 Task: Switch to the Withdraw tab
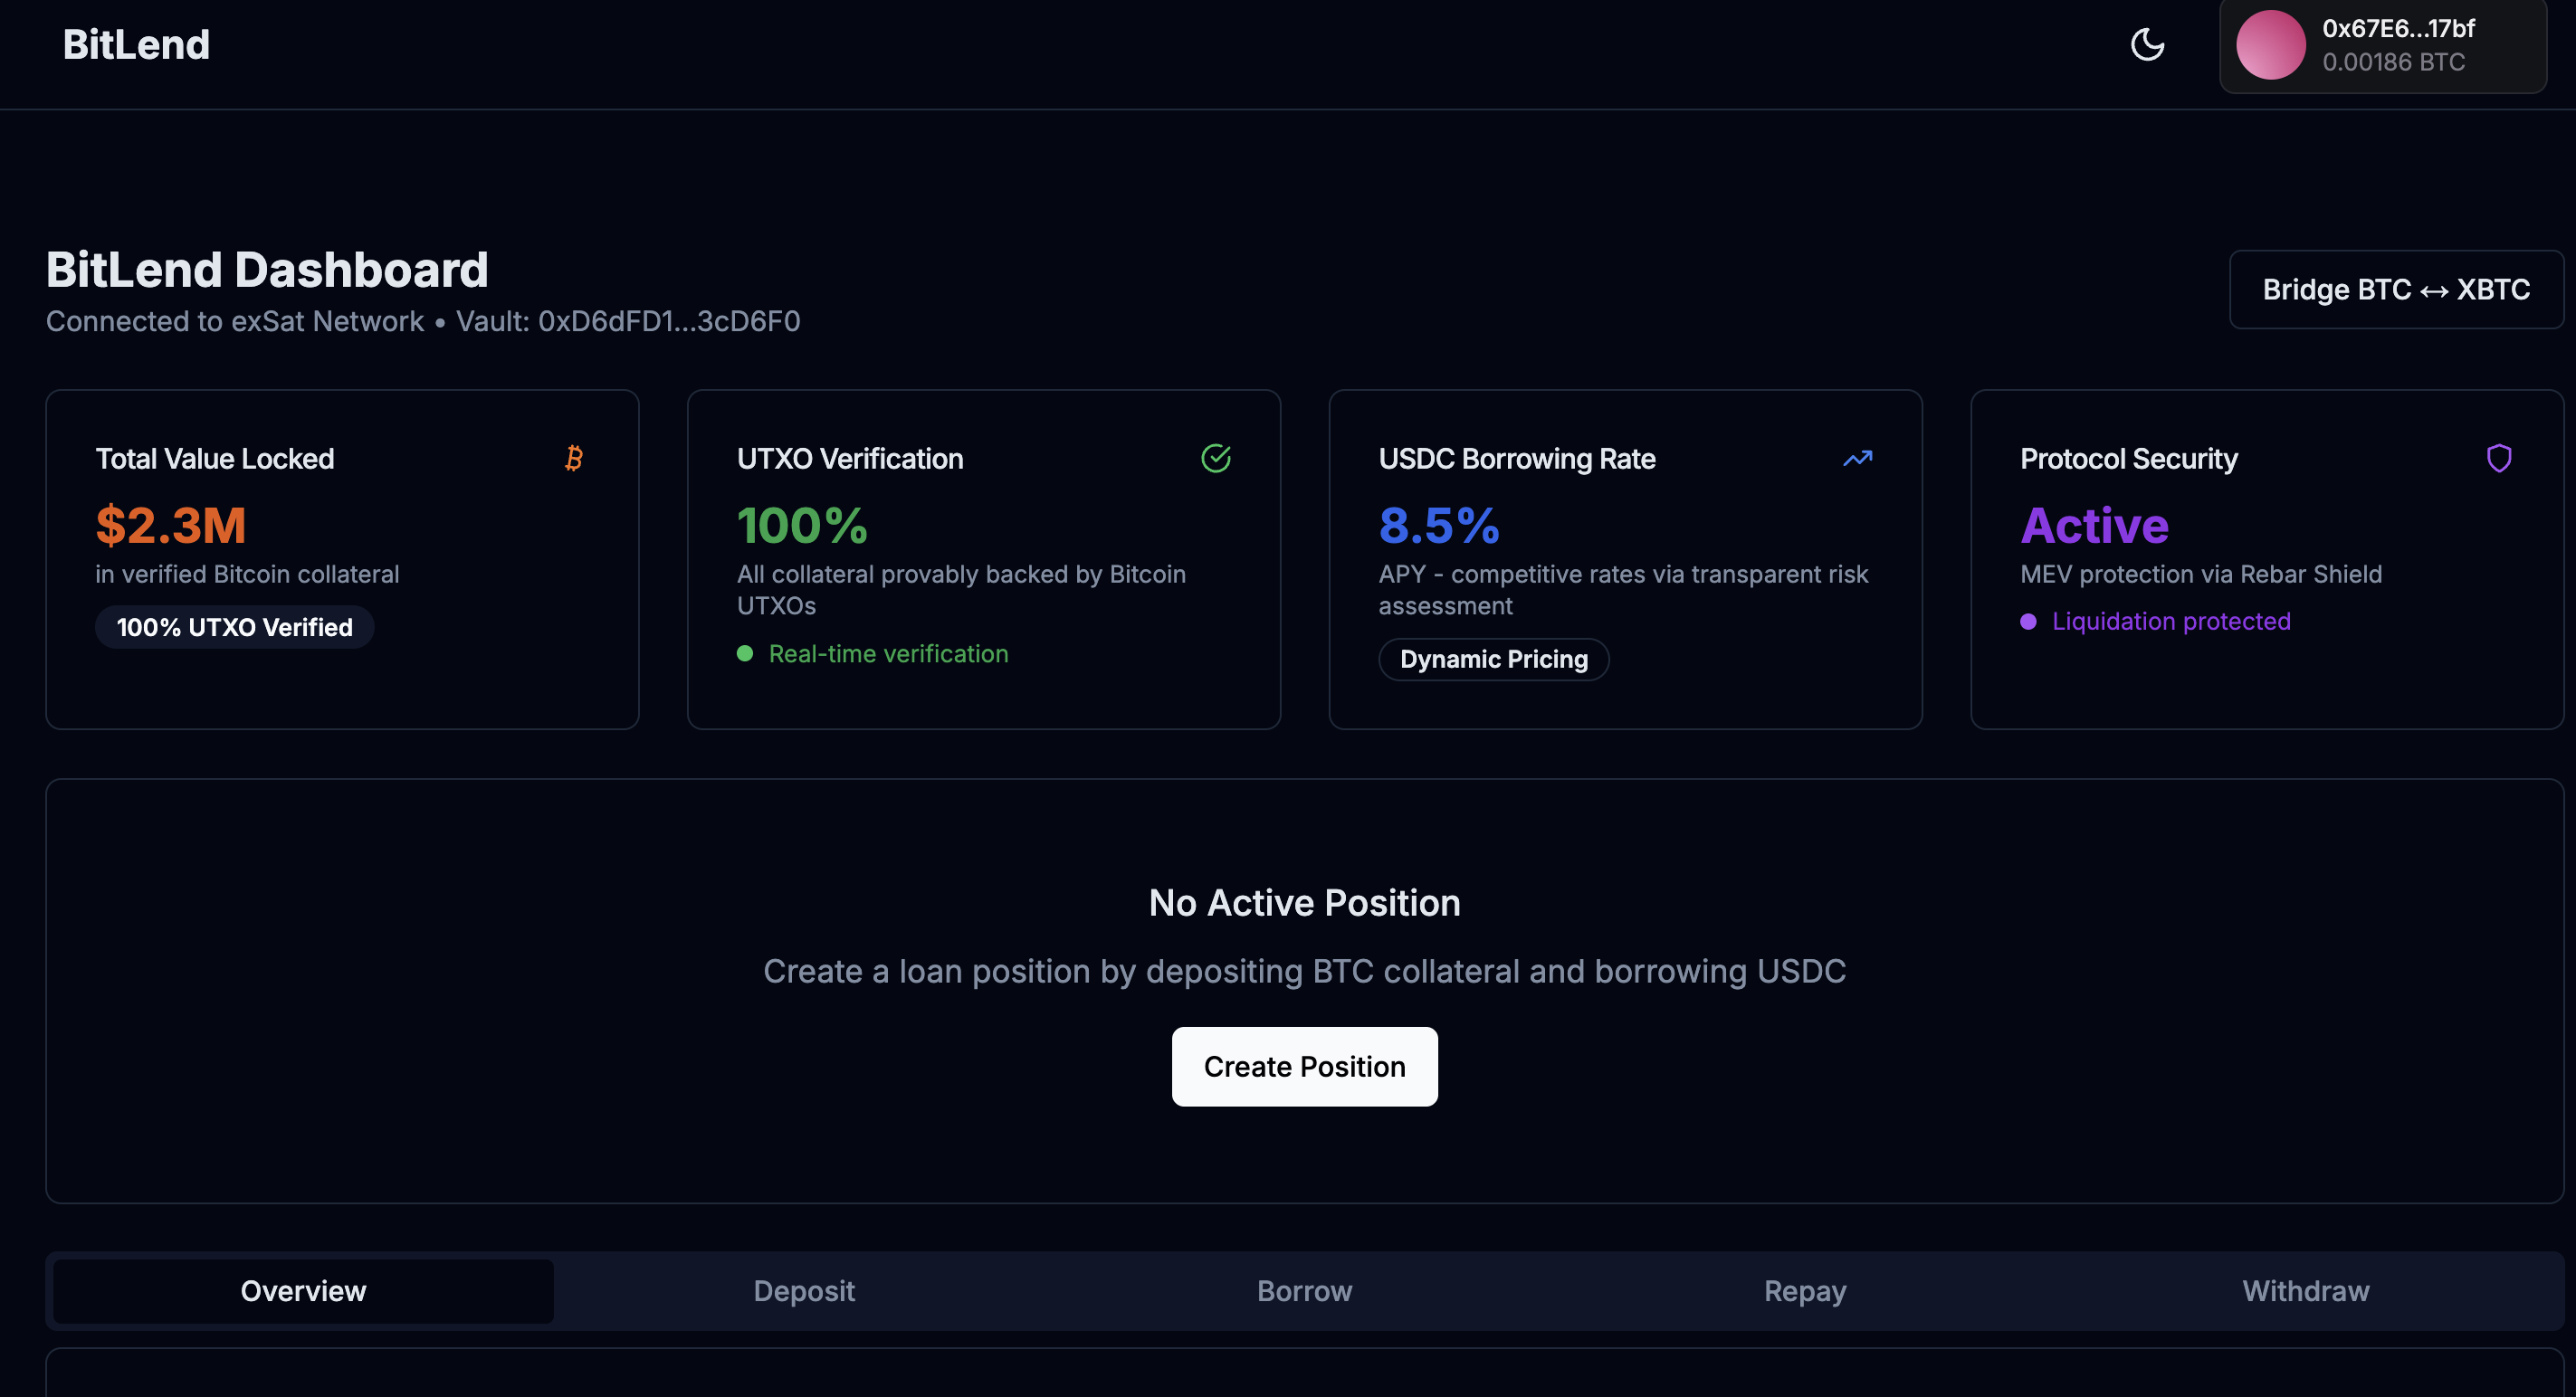pos(2305,1291)
